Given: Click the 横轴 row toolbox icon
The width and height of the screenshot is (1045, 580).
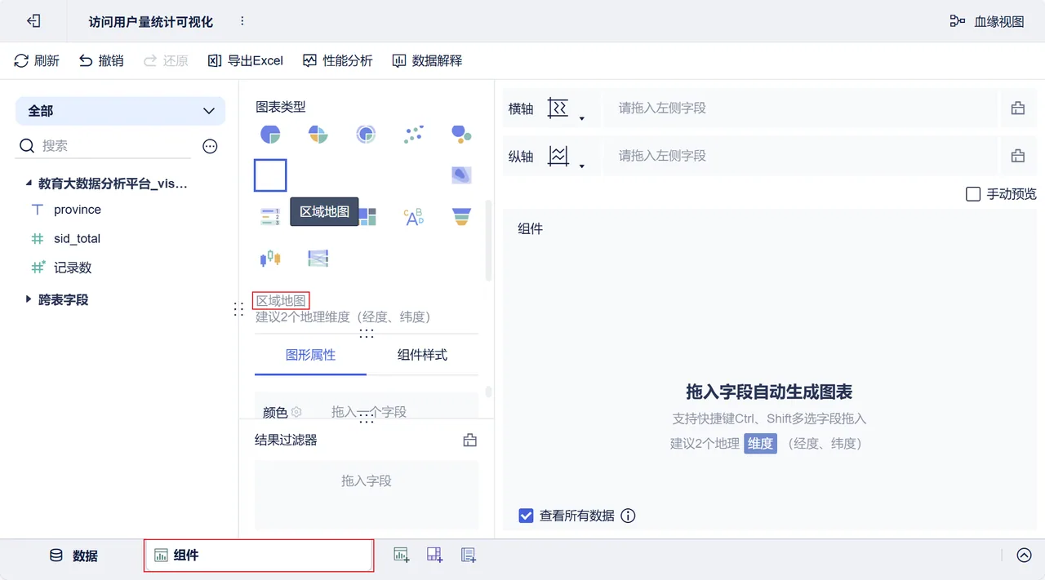Looking at the screenshot, I should tap(1018, 108).
